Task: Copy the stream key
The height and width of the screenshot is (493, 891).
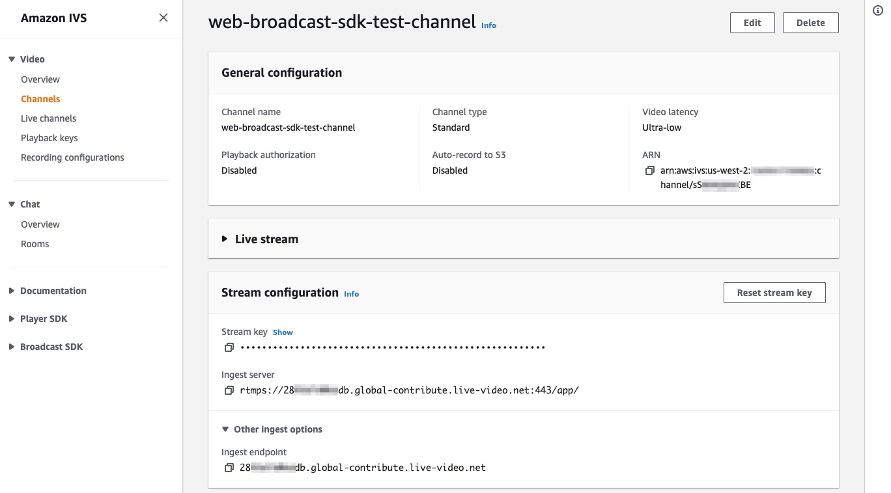Action: pos(229,347)
